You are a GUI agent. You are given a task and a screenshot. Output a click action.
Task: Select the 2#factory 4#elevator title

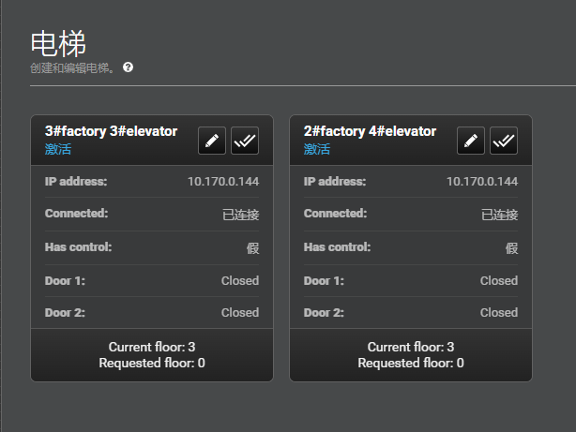(370, 131)
